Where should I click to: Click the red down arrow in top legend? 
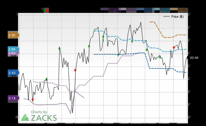point(48,10)
